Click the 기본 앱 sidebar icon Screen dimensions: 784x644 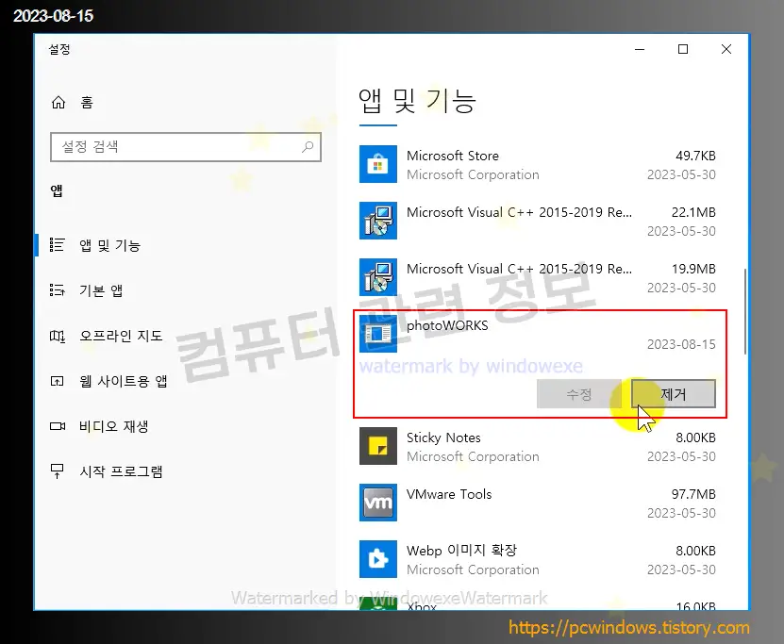tap(57, 289)
